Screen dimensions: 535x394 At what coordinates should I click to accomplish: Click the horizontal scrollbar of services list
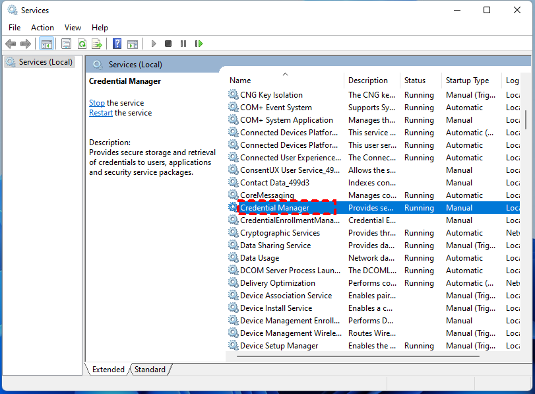click(358, 356)
